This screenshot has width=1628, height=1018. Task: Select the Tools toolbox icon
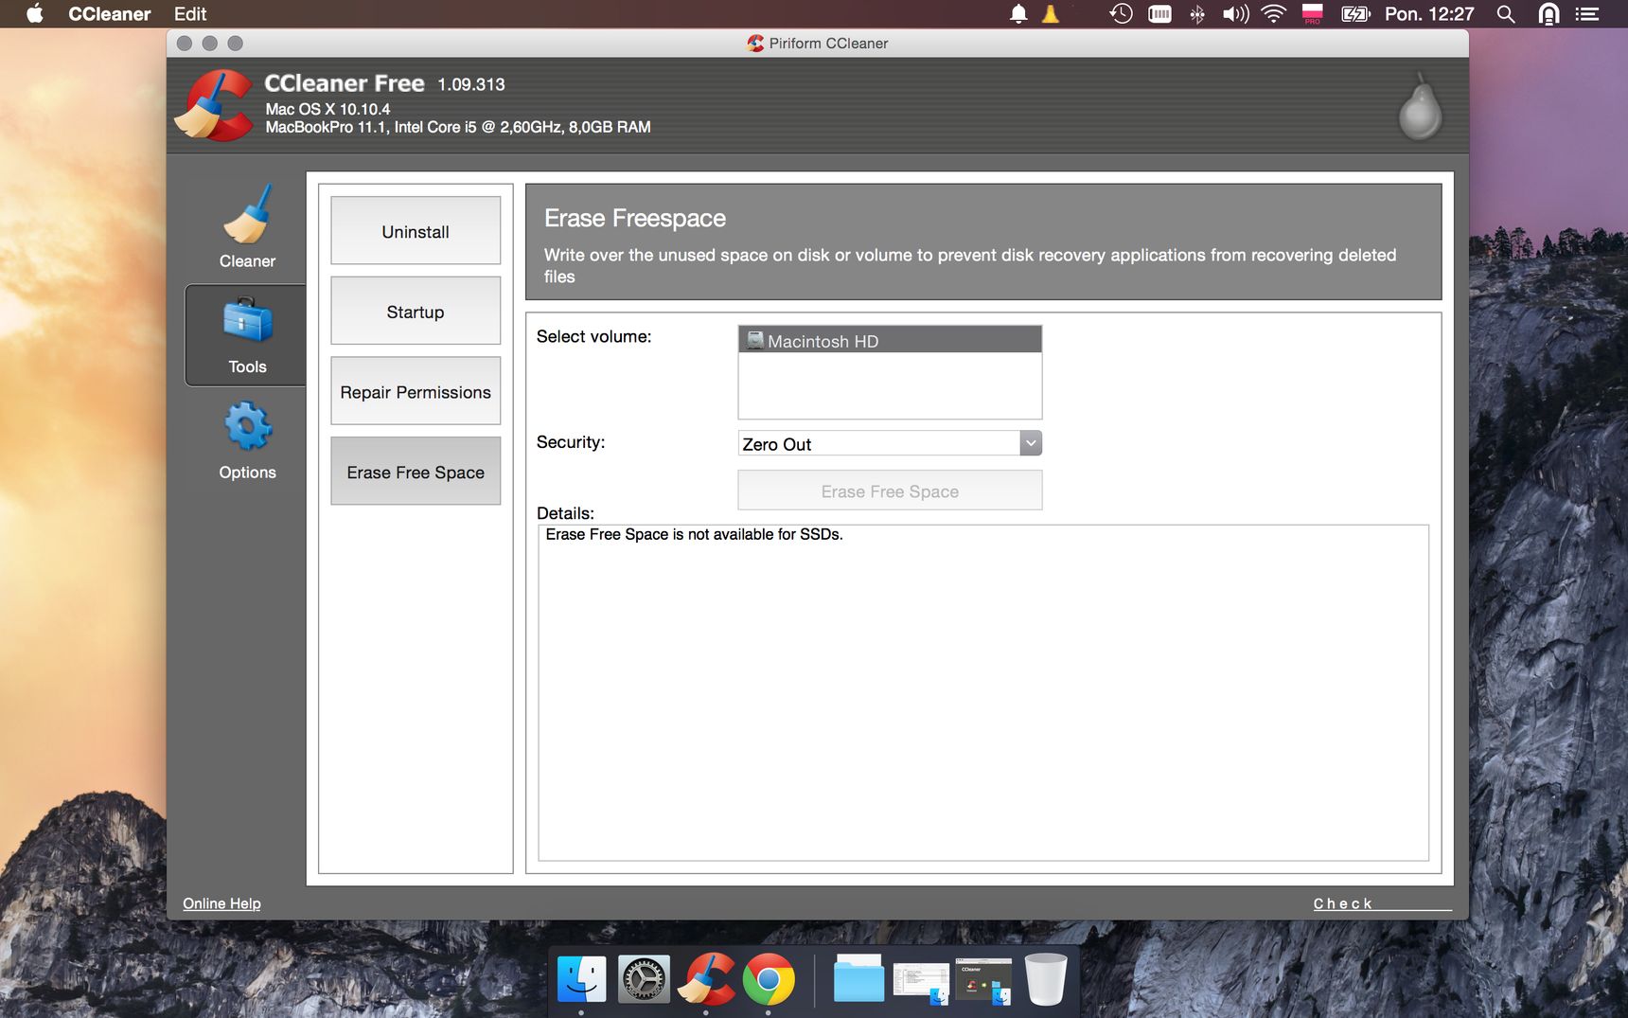click(247, 321)
